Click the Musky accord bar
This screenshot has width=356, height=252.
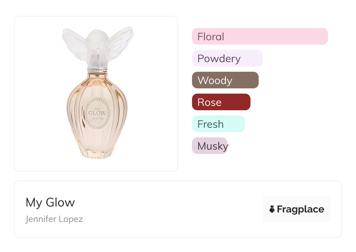tap(210, 146)
